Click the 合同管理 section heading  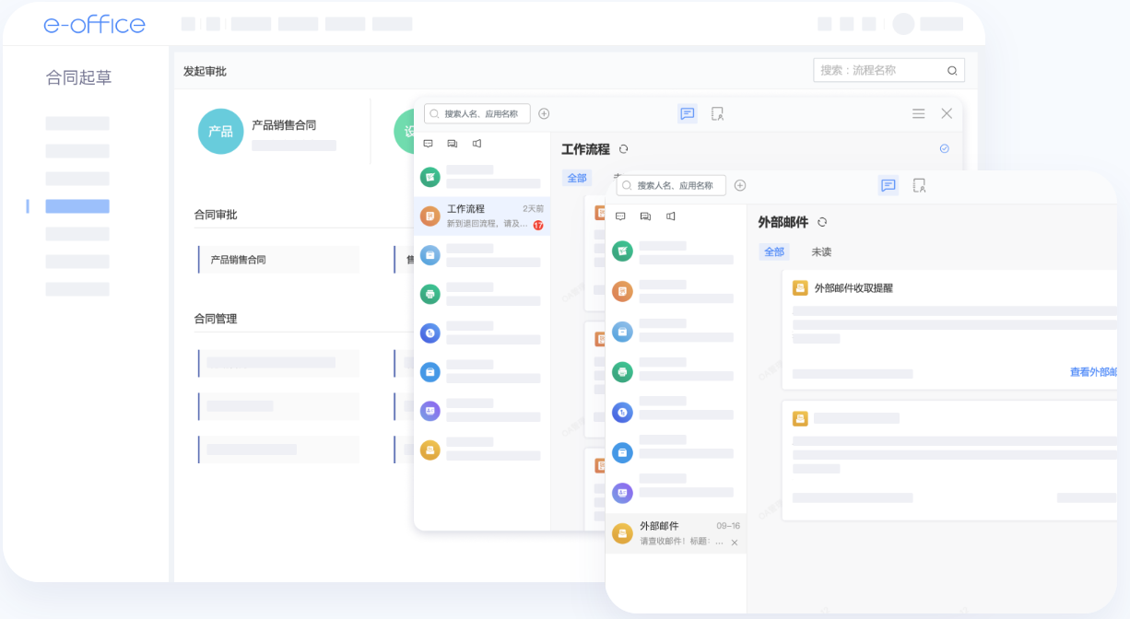pos(216,319)
